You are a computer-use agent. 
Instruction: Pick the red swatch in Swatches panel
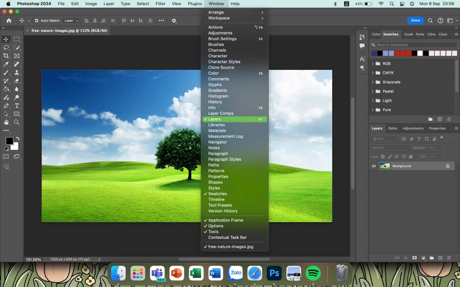(x=397, y=53)
